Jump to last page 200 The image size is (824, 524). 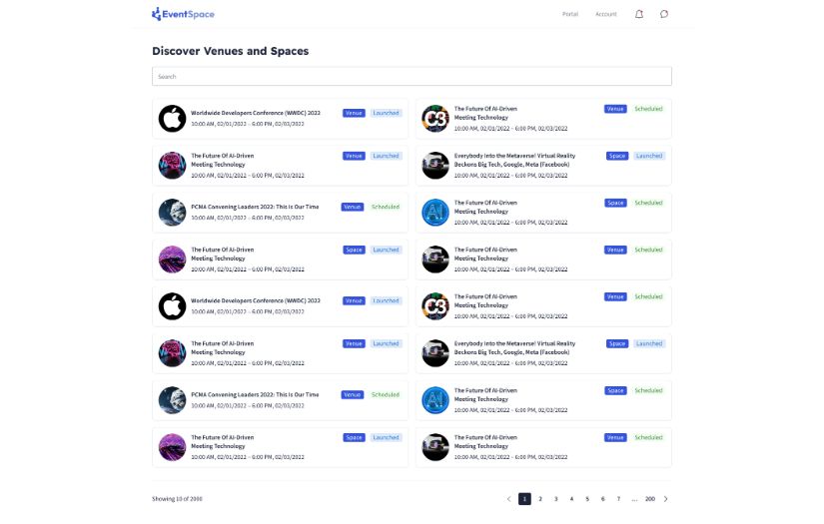point(650,499)
